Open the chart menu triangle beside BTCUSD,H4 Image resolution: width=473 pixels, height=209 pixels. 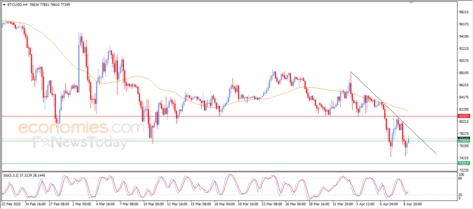click(4, 4)
